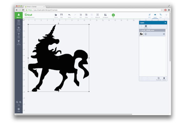The width and height of the screenshot is (185, 124).
Task: Open the Albert account dropdown
Action: [18, 15]
